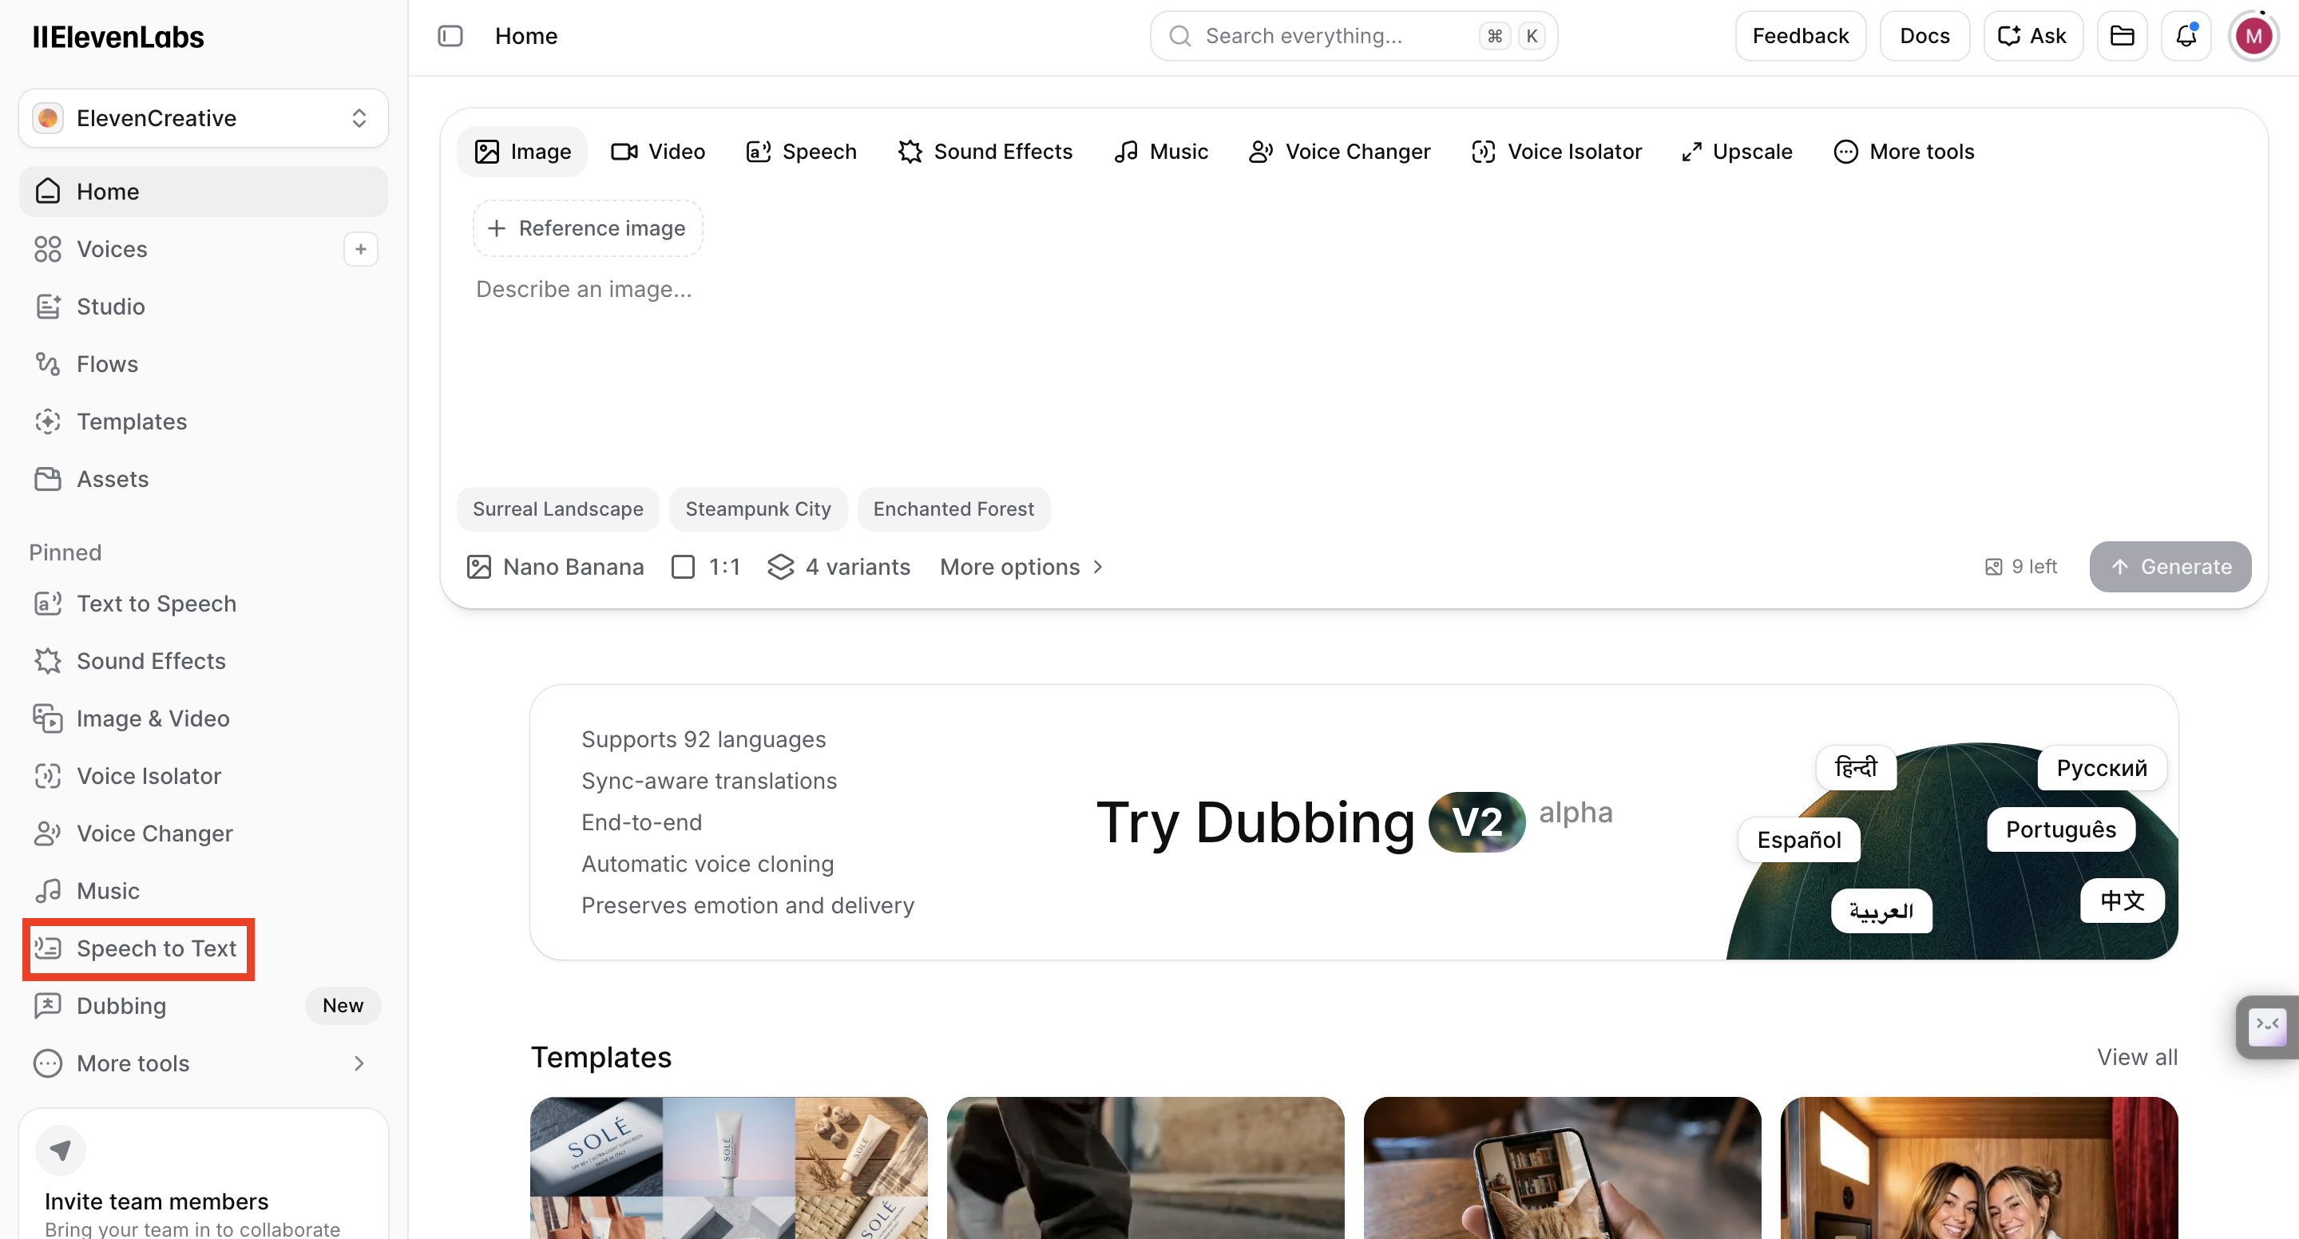
Task: Select the 1:1 aspect ratio option
Action: [x=706, y=568]
